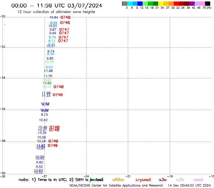Viewport: 214px width, 188px height.
Task: Click the wave height value 10.01
Action: pyautogui.click(x=53, y=26)
